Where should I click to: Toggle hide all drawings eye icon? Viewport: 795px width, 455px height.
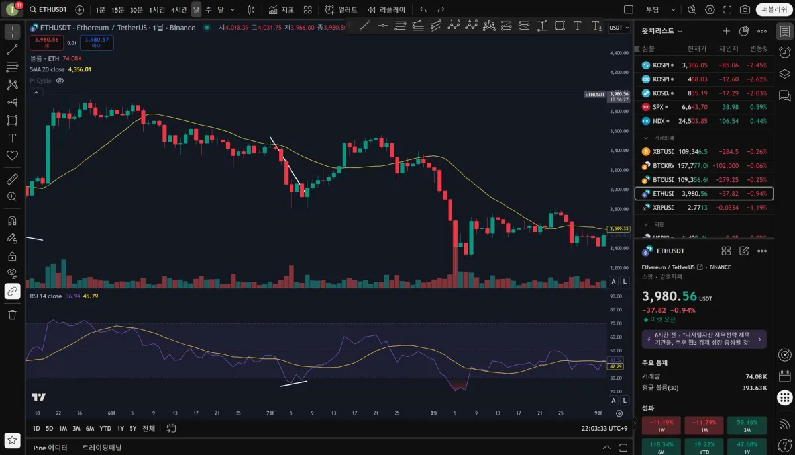12,273
